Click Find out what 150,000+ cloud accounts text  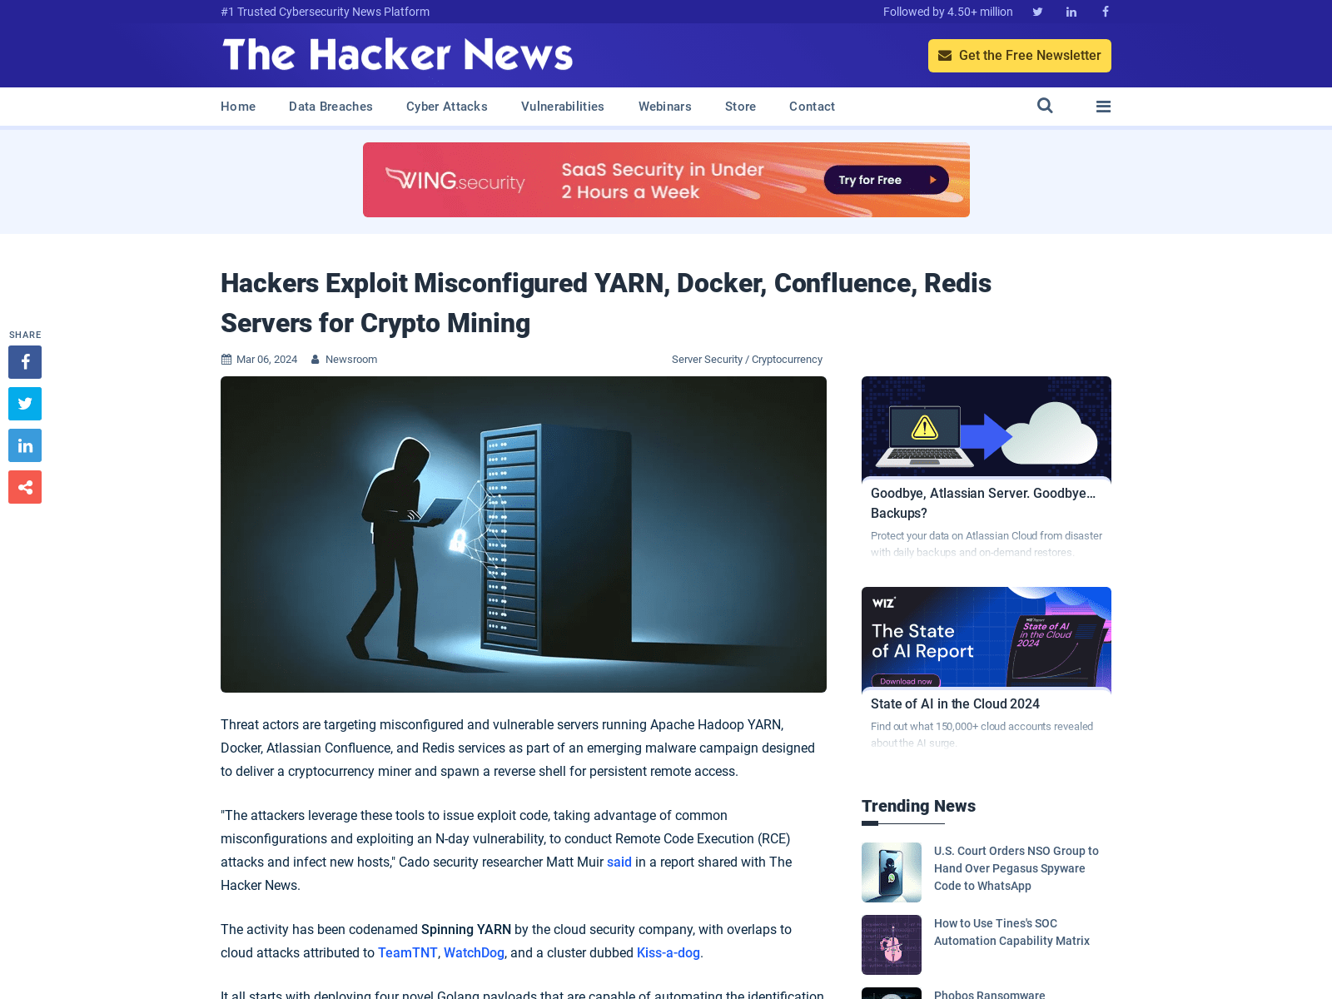[982, 734]
